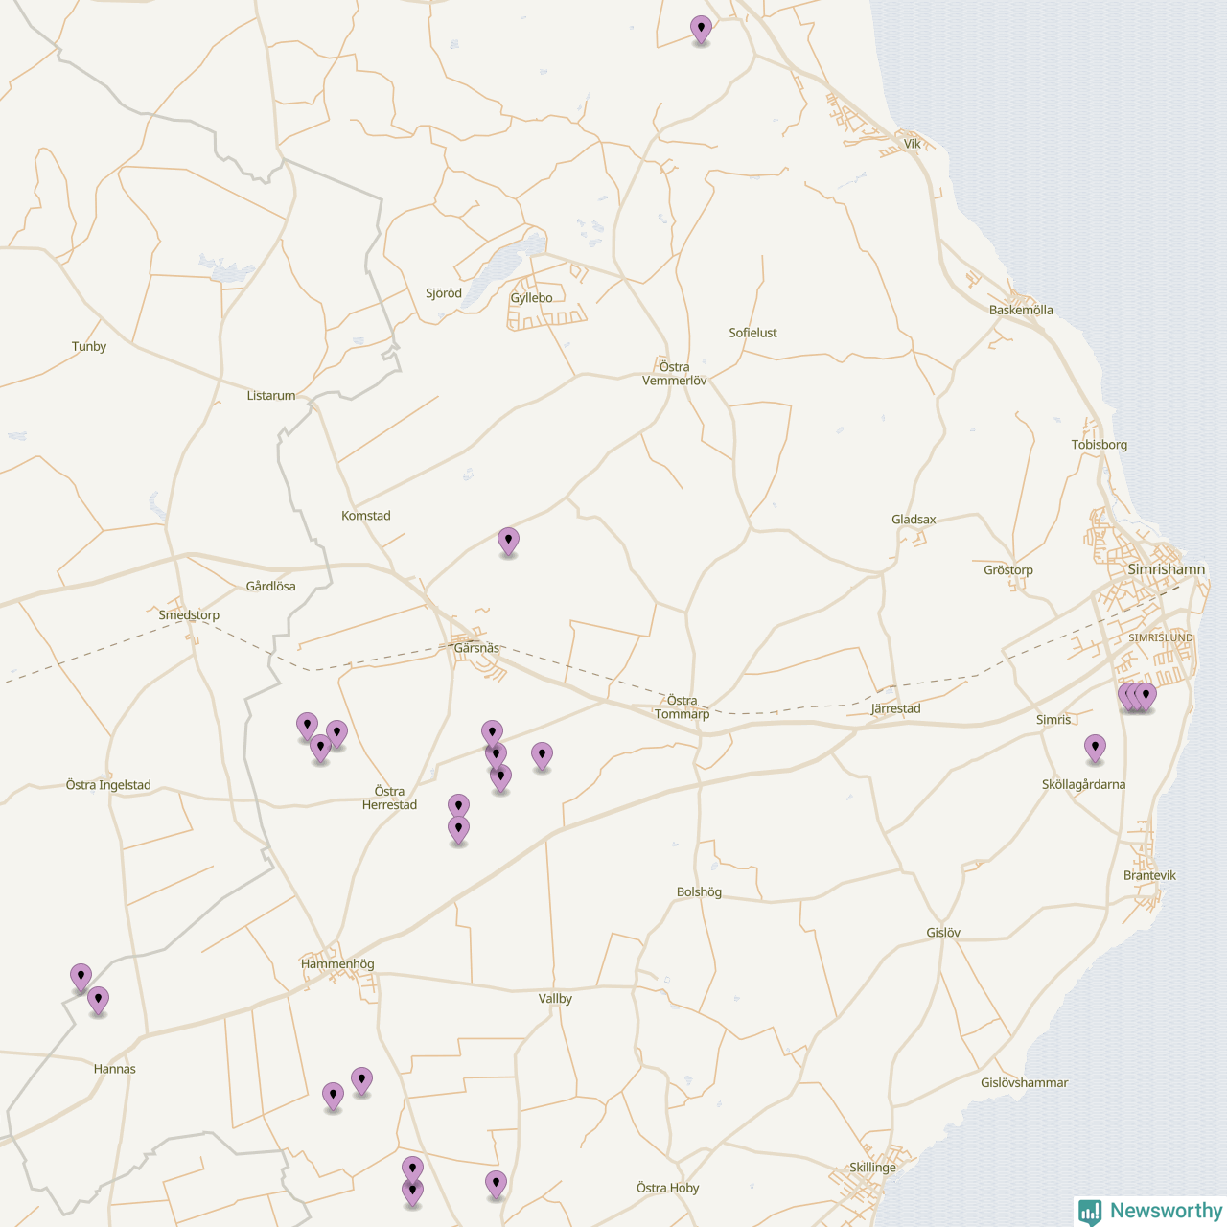The width and height of the screenshot is (1227, 1227).
Task: Click the Smedstorp place label
Action: 189,615
